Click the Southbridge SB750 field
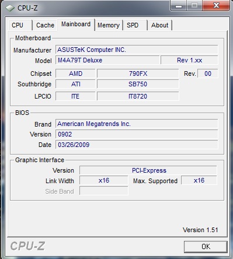 point(138,84)
